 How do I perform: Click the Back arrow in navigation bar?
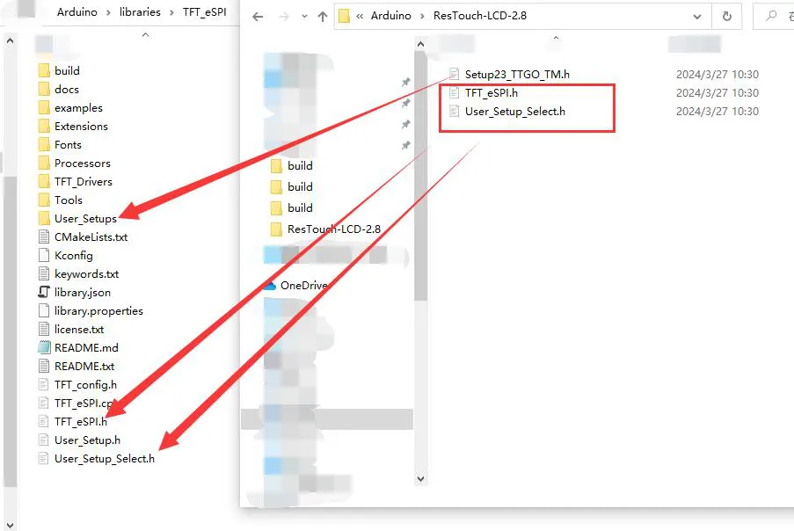coord(258,17)
